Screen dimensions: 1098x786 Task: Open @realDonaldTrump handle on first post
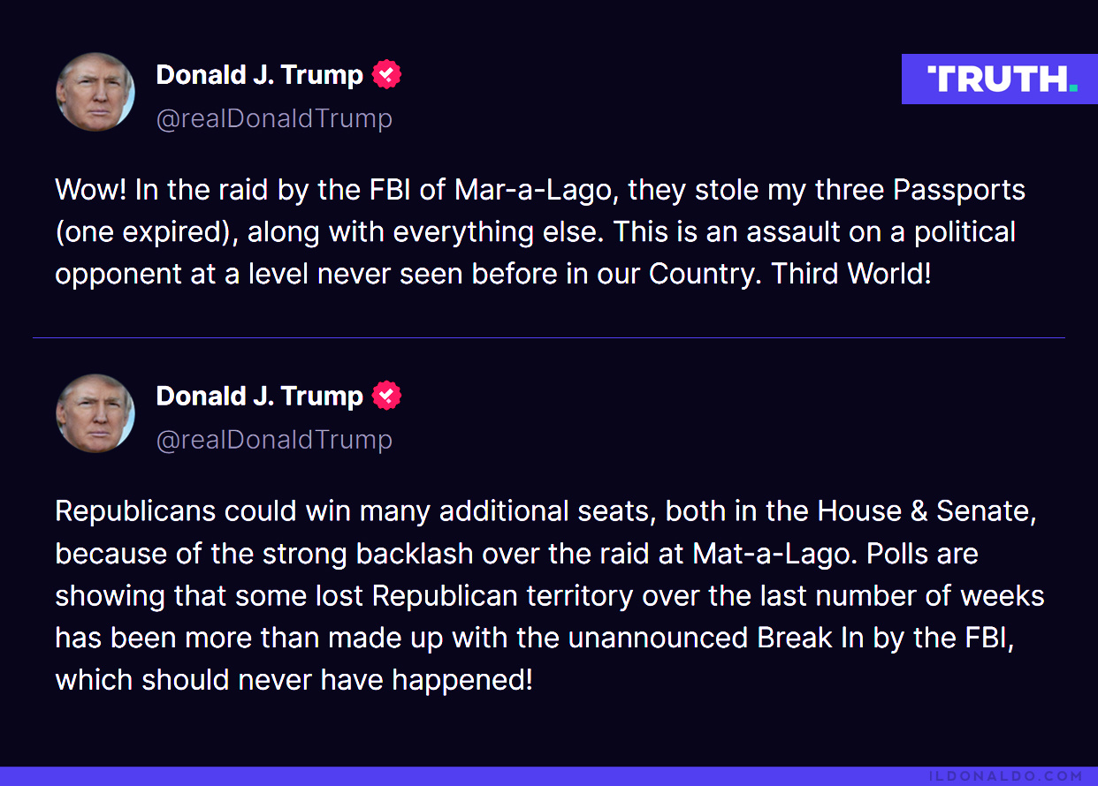274,118
